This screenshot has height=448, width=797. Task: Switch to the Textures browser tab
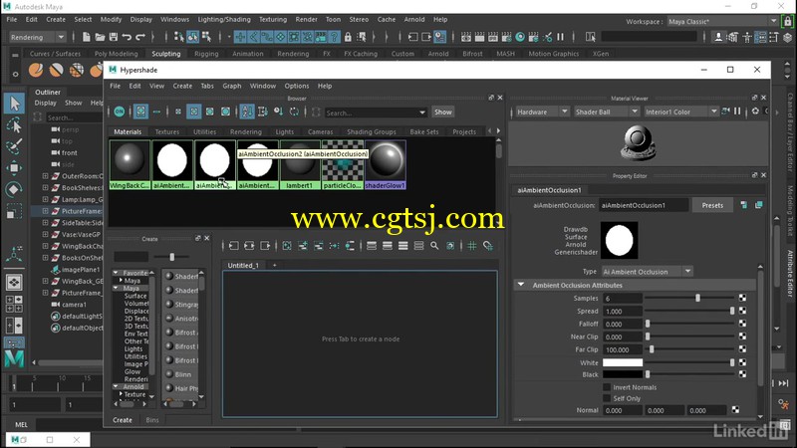[166, 131]
